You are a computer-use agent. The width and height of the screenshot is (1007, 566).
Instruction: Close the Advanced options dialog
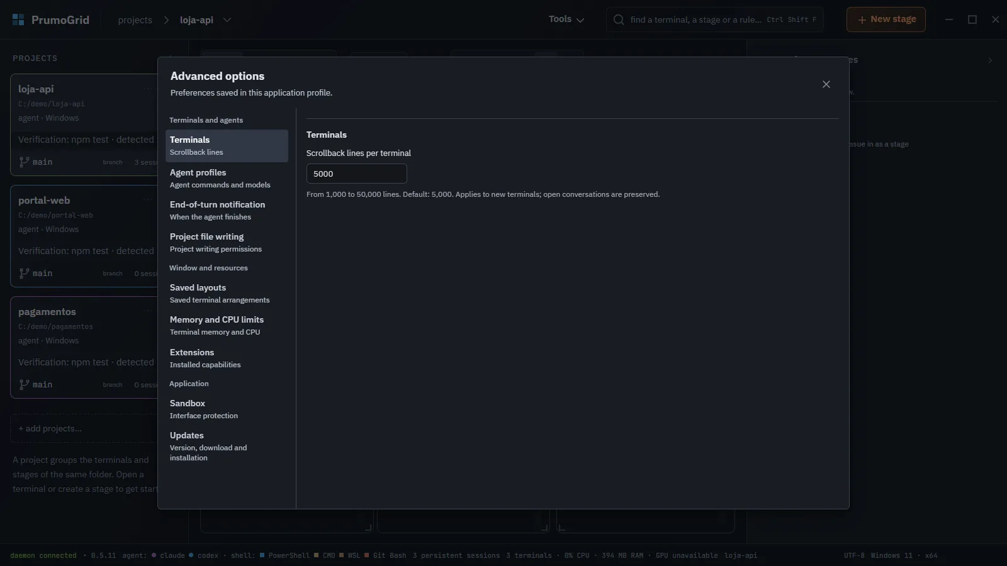coord(826,84)
